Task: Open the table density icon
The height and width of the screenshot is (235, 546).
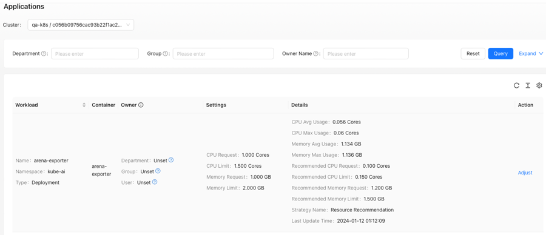Action: pyautogui.click(x=528, y=85)
